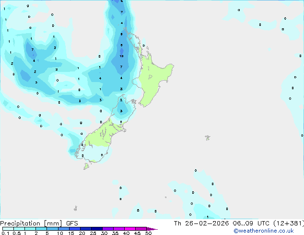Click the 40–45 mm magenta legend swatch
This screenshot has height=235, width=304.
pos(130,229)
